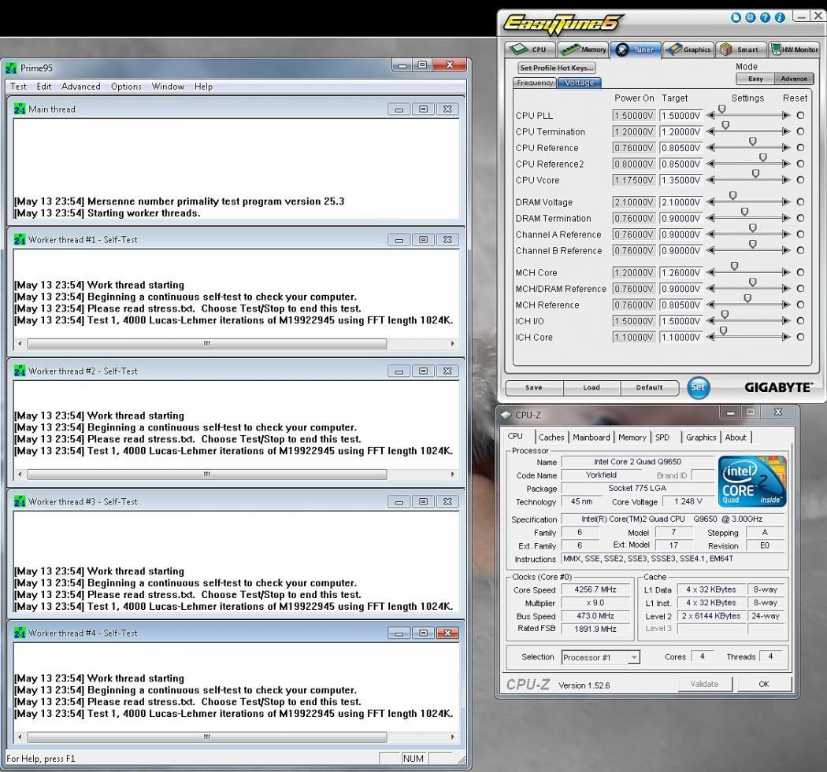Viewport: 827px width, 772px height.
Task: Click the CPU-Z title bar icon
Action: click(506, 415)
